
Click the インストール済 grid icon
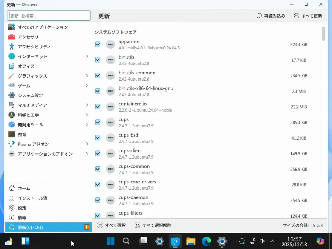[x=12, y=198]
